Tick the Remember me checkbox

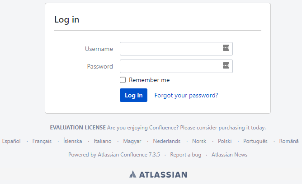coord(123,80)
